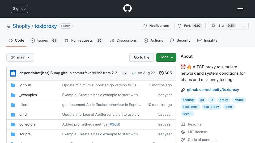Viewport: 255px width, 143px height.
Task: Open the client folder name
Action: (x=24, y=105)
